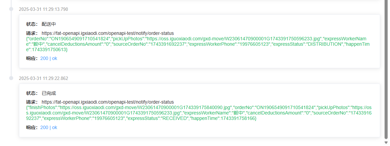Click the 200 | ok response under 配送中

click(x=49, y=59)
